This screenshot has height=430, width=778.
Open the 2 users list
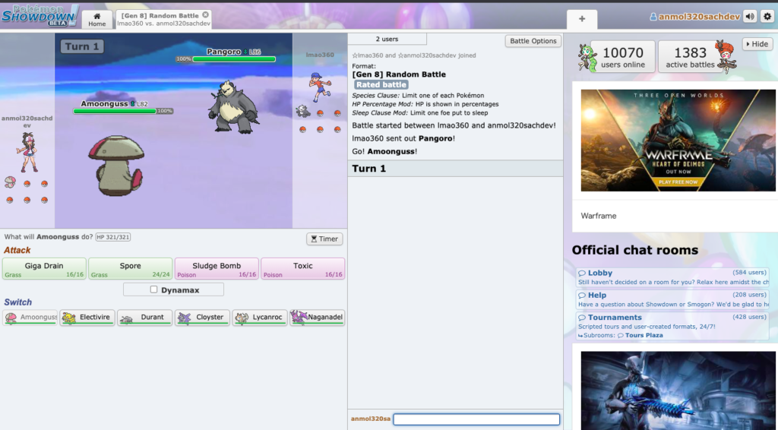pos(387,40)
